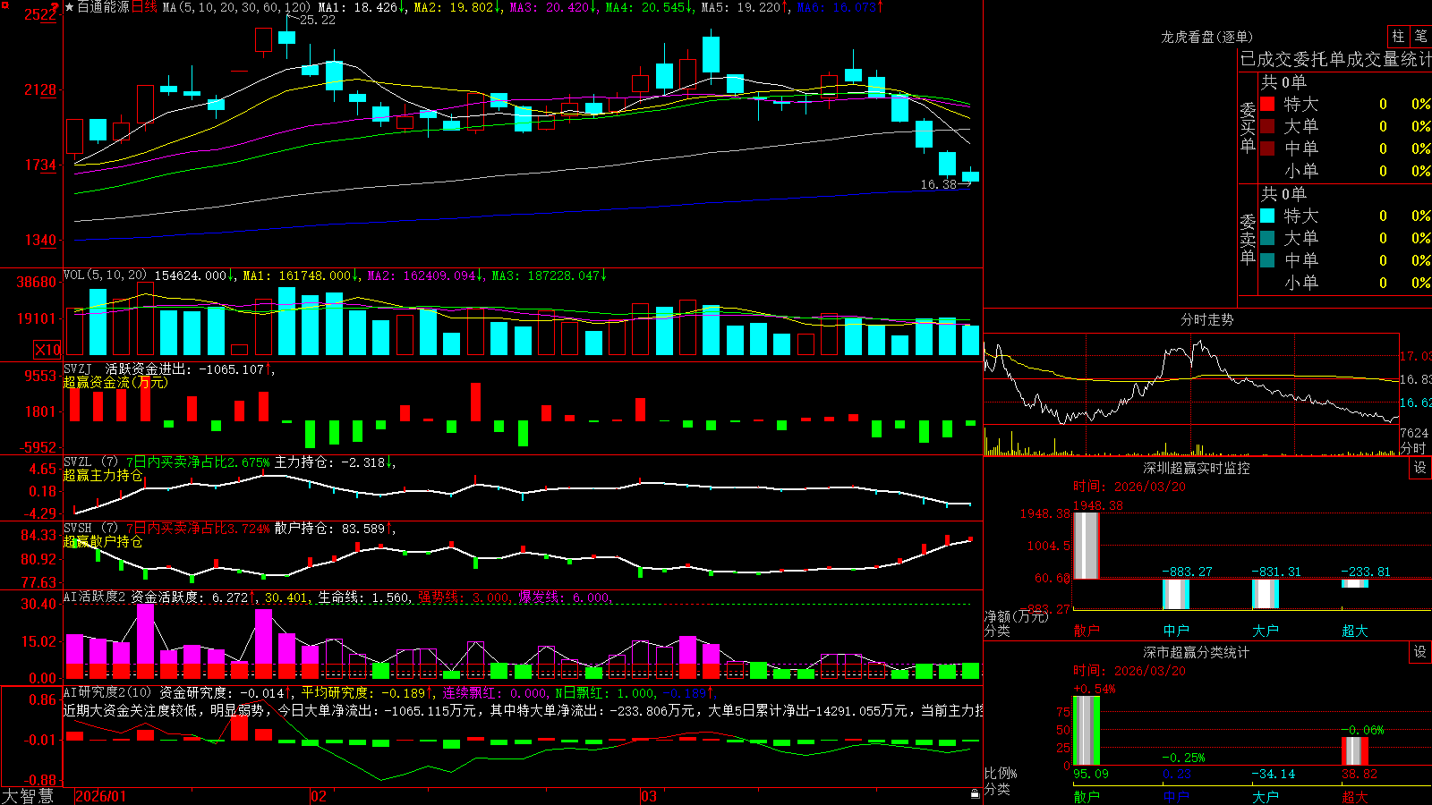This screenshot has width=1432, height=805.
Task: Click the AI研究度2(10) indicator label
Action: tap(108, 692)
